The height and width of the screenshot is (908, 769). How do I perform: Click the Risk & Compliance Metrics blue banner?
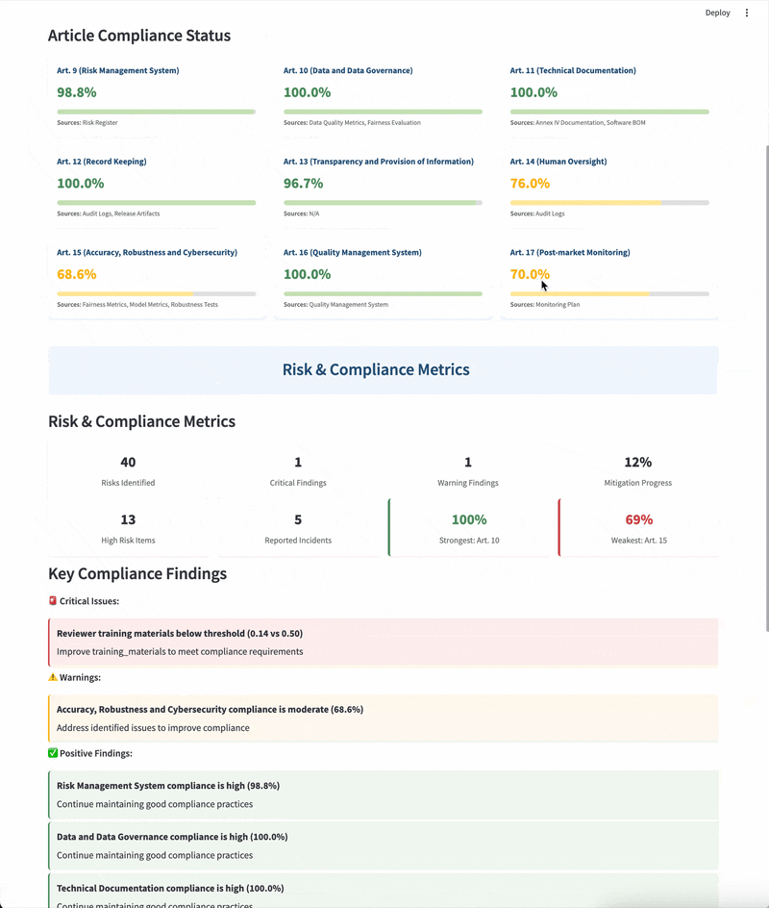pos(383,370)
